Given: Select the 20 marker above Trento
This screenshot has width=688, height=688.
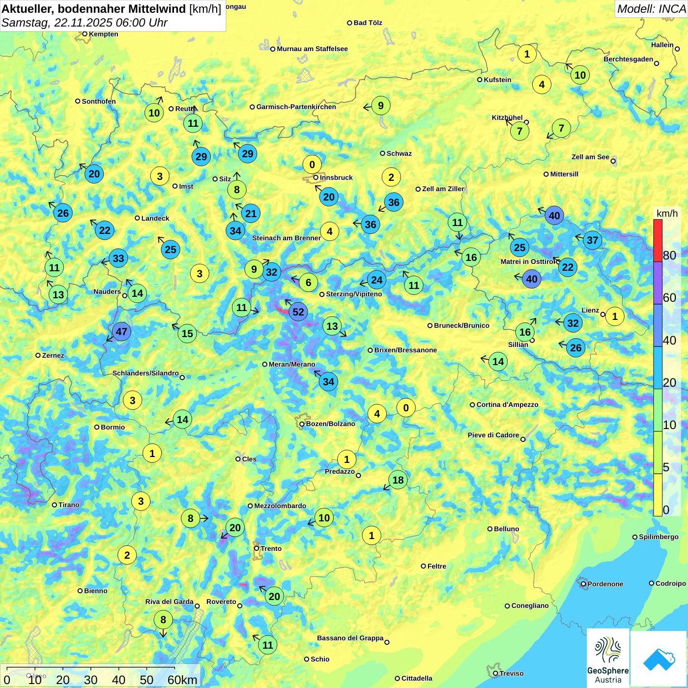Looking at the screenshot, I should point(235,528).
